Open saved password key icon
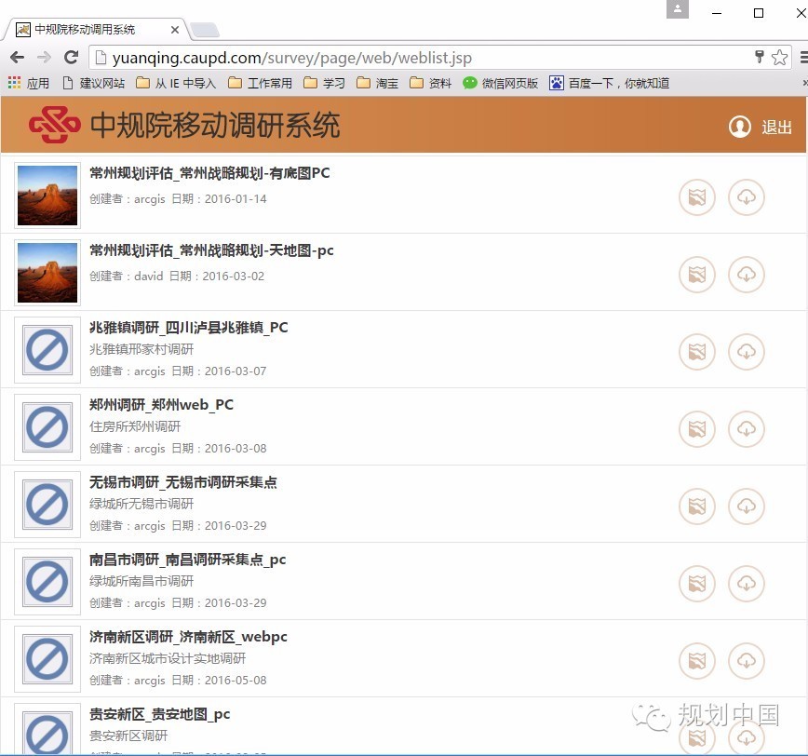The image size is (808, 756). coord(759,57)
